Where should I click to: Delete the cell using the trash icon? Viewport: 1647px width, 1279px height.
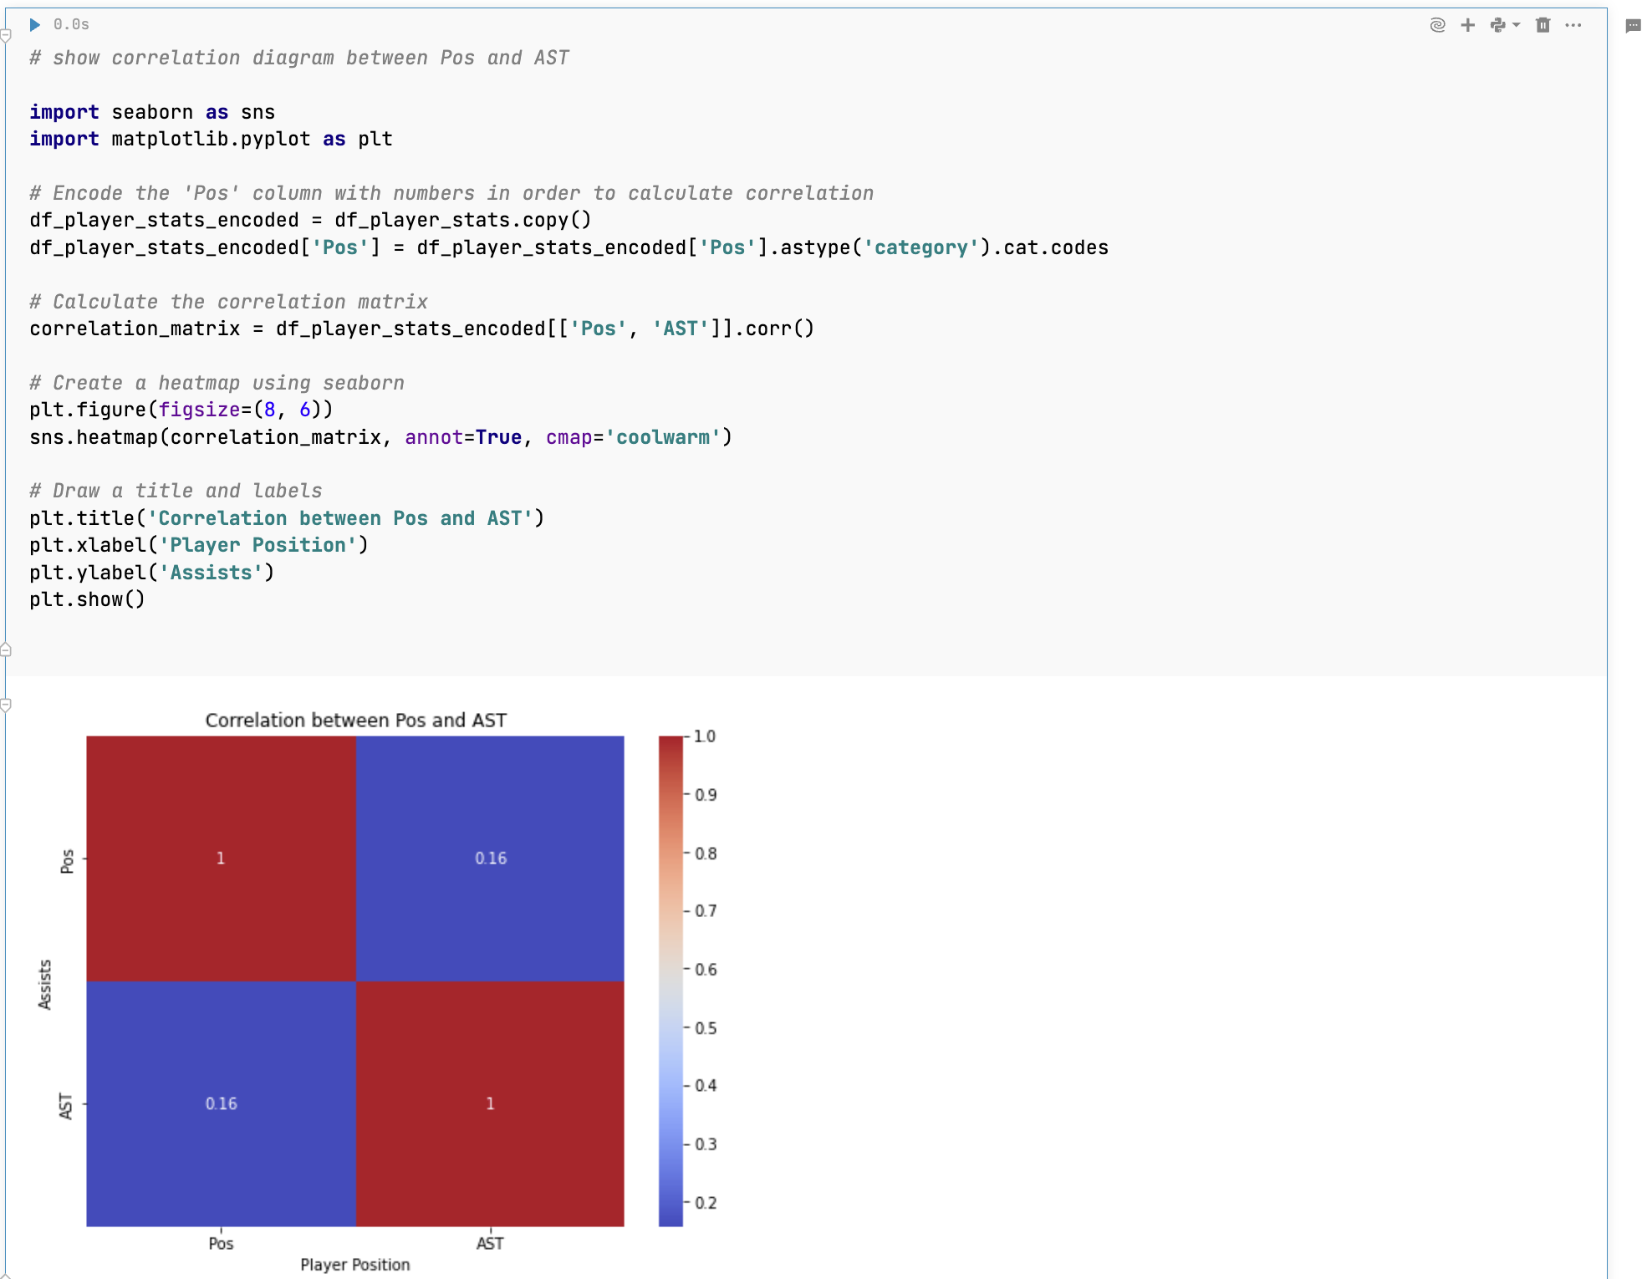click(x=1542, y=24)
